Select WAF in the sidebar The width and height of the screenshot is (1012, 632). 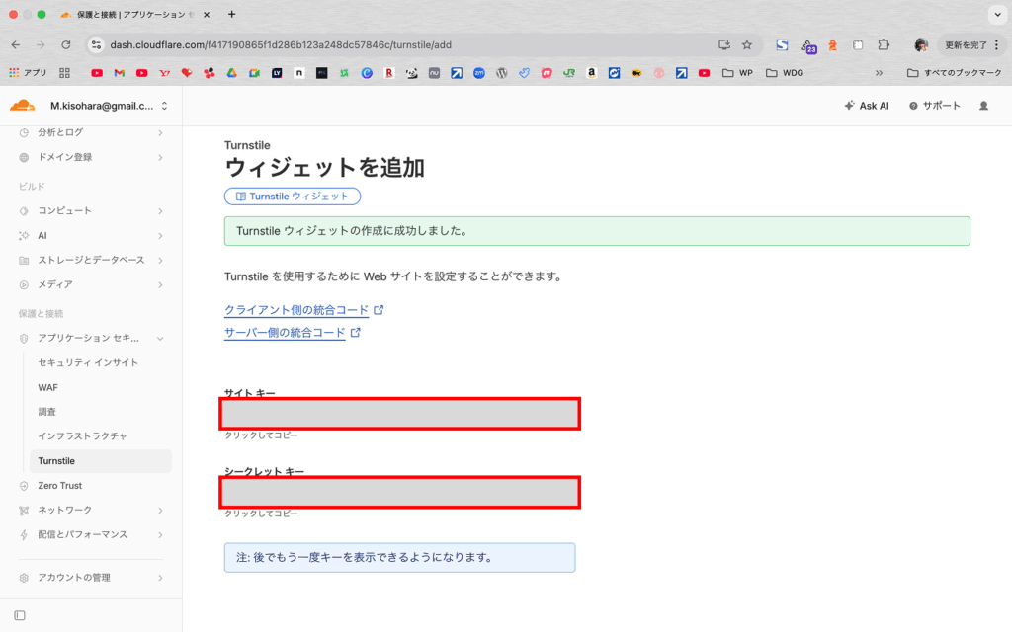(48, 387)
